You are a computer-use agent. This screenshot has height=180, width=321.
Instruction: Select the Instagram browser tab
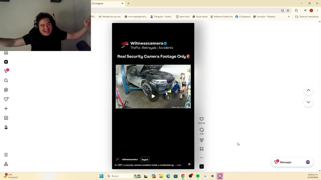pyautogui.click(x=107, y=3)
